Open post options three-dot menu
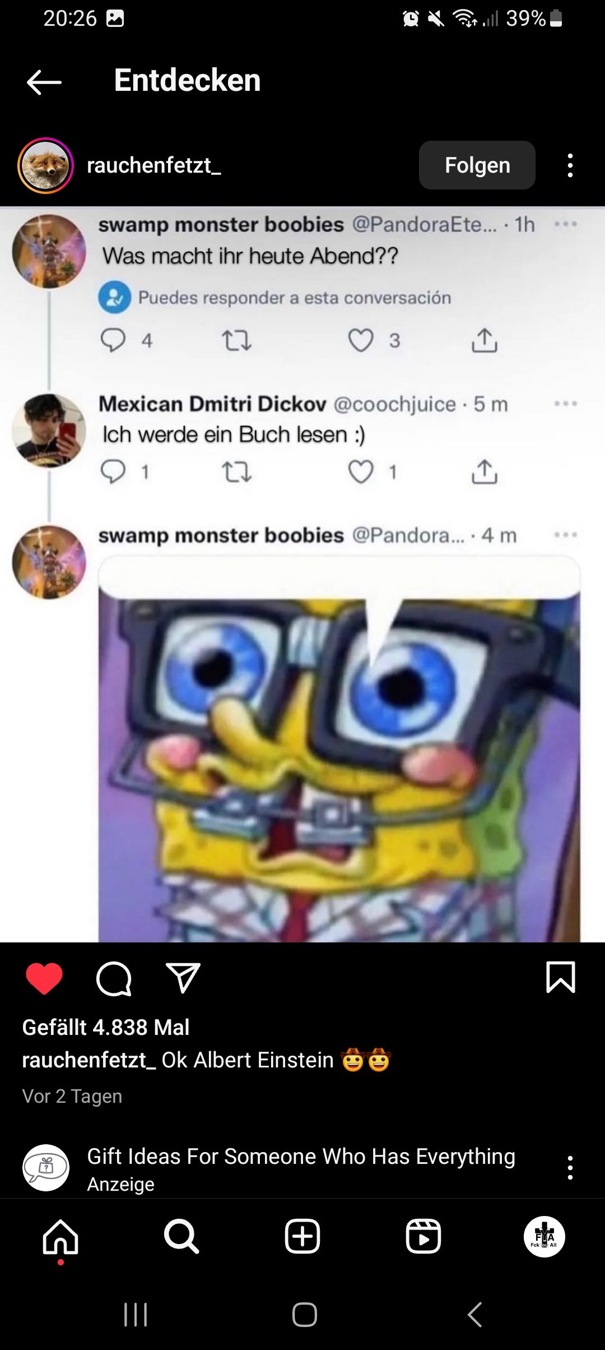This screenshot has height=1350, width=605. tap(570, 165)
